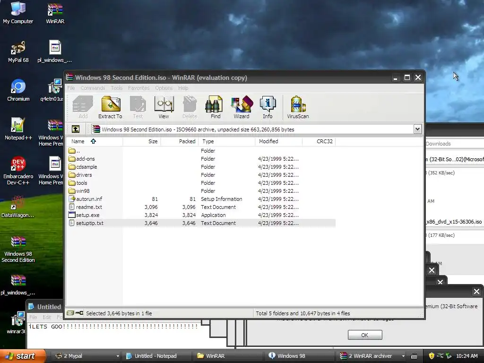Open the add-ons folder
This screenshot has height=363, width=484.
coord(81,159)
